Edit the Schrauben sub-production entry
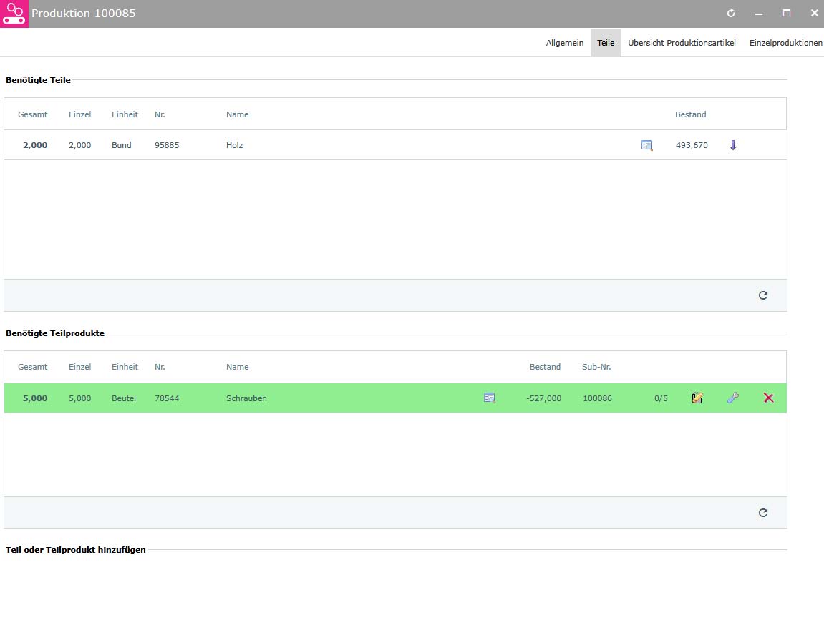Viewport: 824px width, 630px height. click(697, 398)
